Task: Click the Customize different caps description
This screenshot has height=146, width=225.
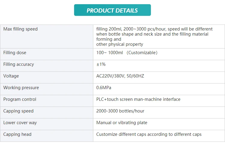Action: pos(149,134)
